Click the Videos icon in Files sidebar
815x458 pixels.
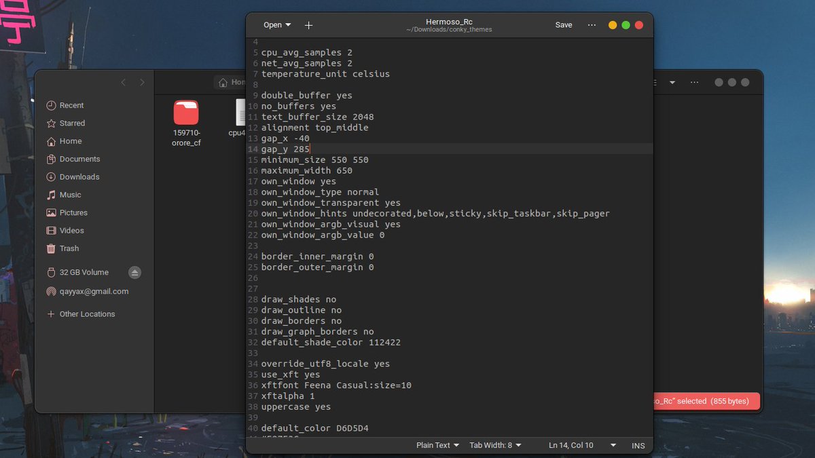pyautogui.click(x=51, y=231)
